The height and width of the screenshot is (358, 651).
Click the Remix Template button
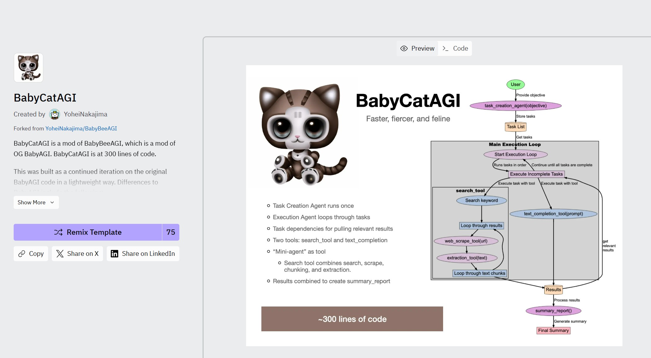click(88, 232)
